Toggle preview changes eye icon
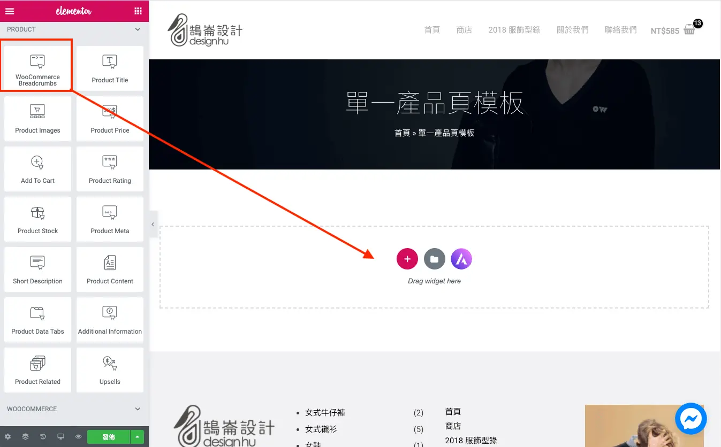The height and width of the screenshot is (447, 721). [78, 436]
